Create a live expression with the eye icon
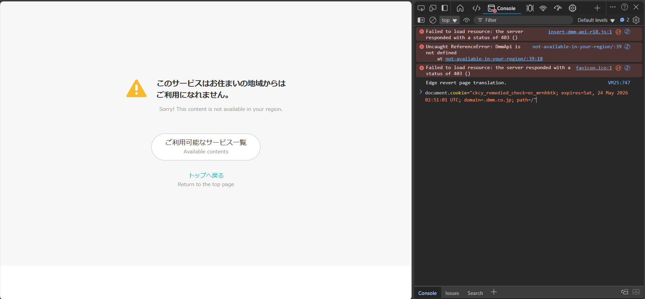The image size is (645, 299). tap(466, 20)
